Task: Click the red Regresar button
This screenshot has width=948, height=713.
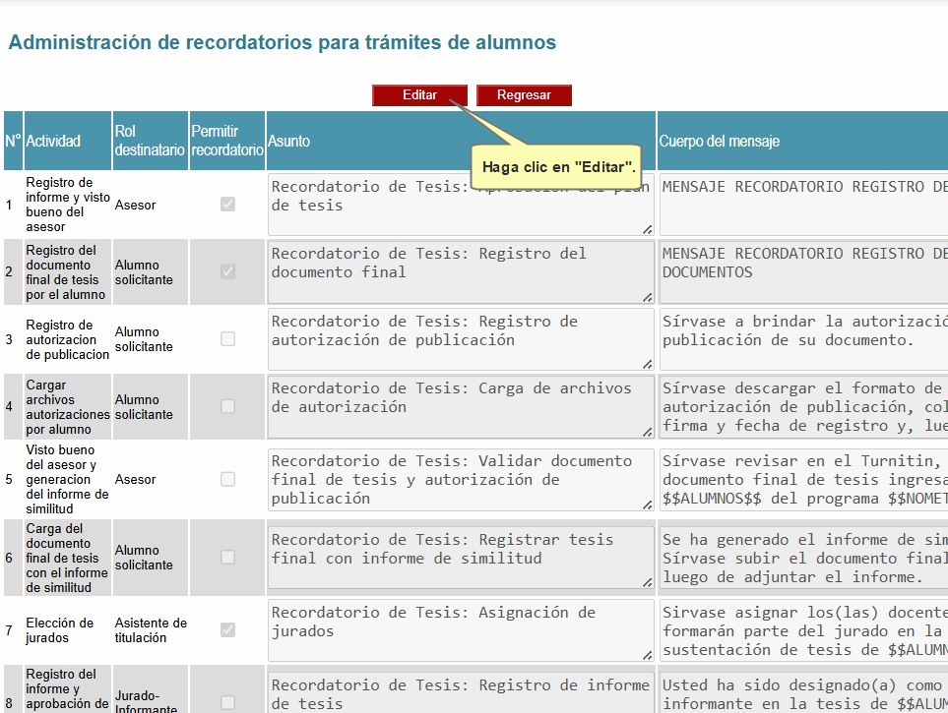Action: click(524, 95)
